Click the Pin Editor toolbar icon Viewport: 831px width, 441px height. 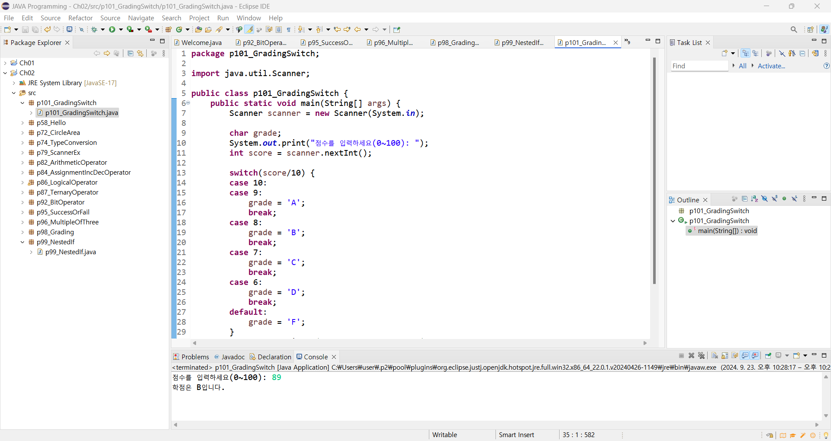click(x=396, y=29)
